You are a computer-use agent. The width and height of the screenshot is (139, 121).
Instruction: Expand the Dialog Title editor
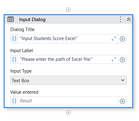click(x=114, y=38)
